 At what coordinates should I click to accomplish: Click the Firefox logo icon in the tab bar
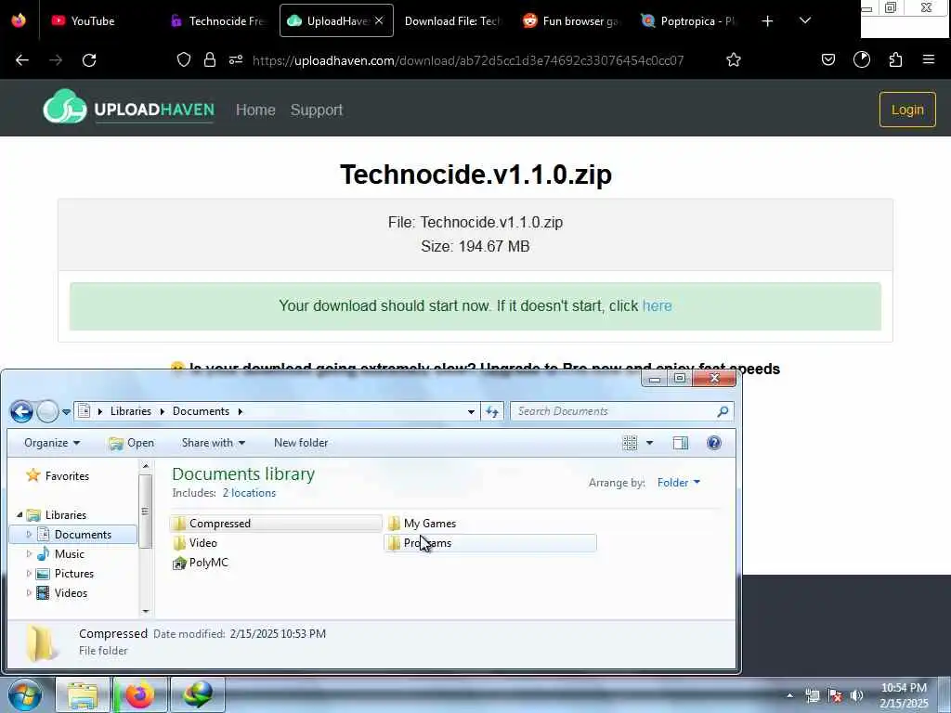click(x=19, y=20)
